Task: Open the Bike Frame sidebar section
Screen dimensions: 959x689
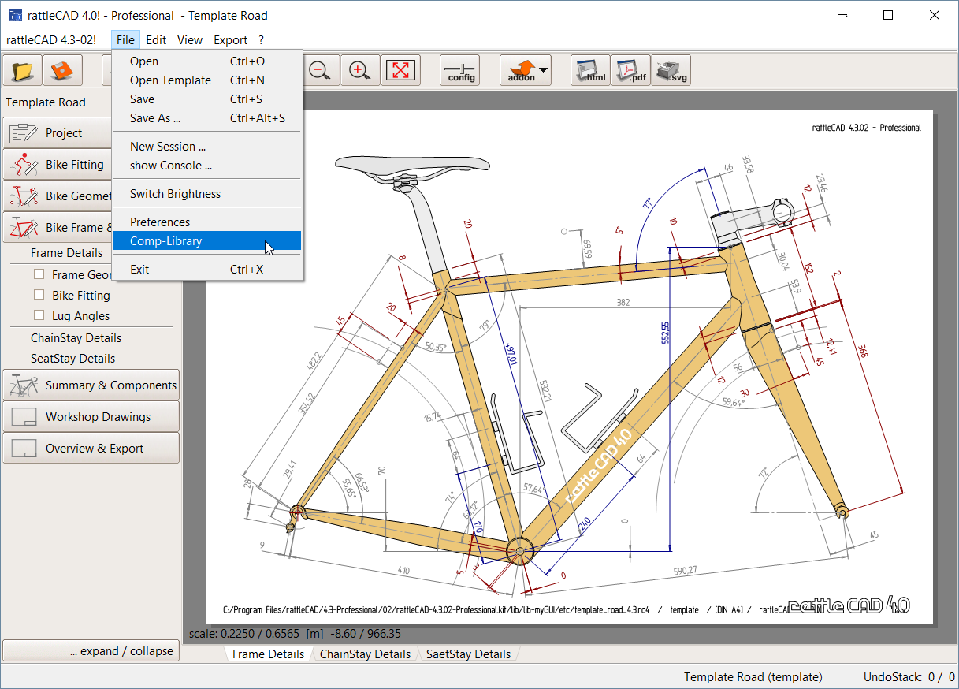Action: [58, 228]
